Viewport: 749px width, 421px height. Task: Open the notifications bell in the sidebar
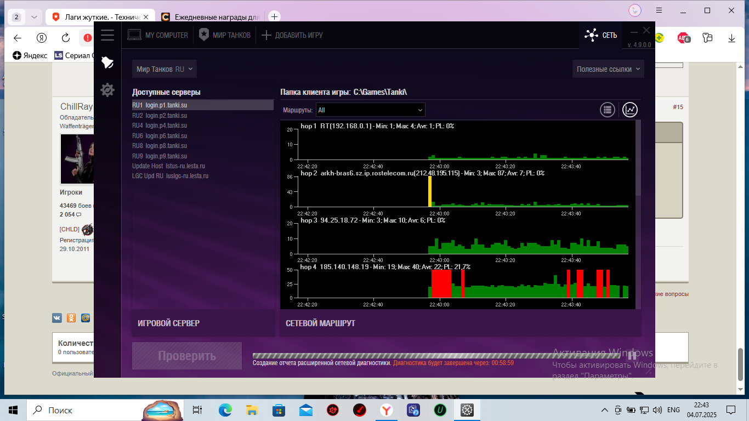107,62
